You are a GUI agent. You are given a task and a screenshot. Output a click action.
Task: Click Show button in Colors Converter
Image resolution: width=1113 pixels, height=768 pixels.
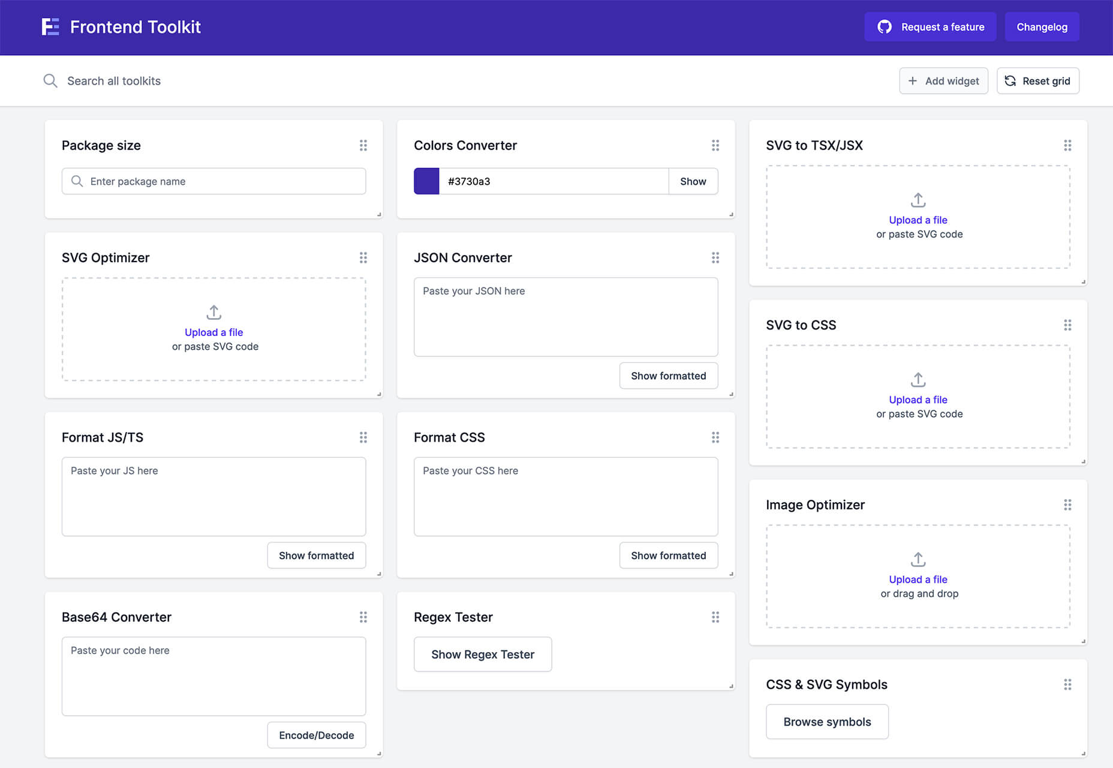693,181
